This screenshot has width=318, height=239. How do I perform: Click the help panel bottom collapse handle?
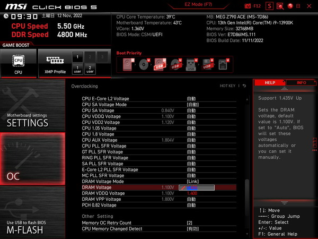(x=284, y=203)
